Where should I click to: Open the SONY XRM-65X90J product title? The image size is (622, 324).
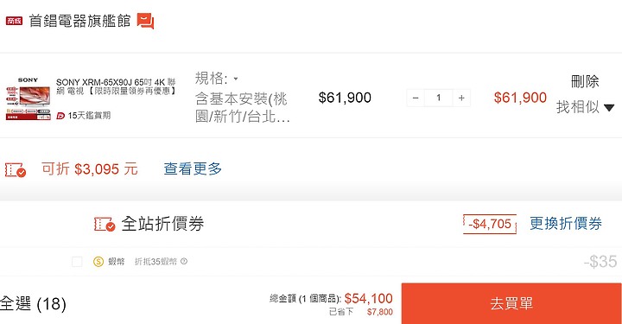click(x=116, y=86)
